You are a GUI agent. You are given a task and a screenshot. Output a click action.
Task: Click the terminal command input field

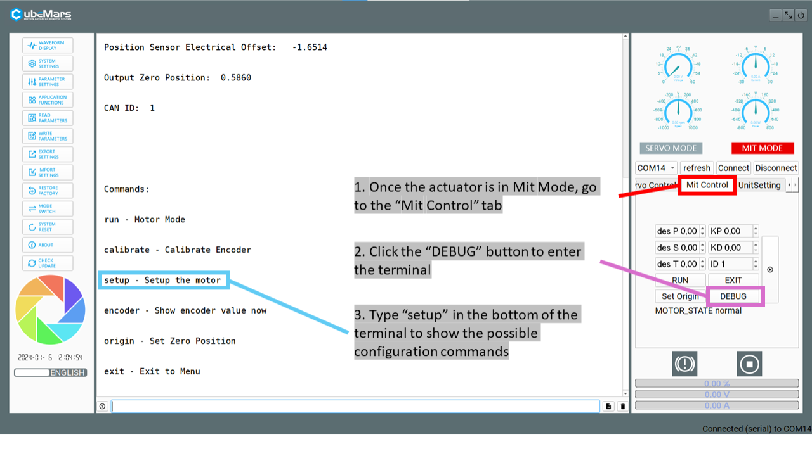[355, 406]
